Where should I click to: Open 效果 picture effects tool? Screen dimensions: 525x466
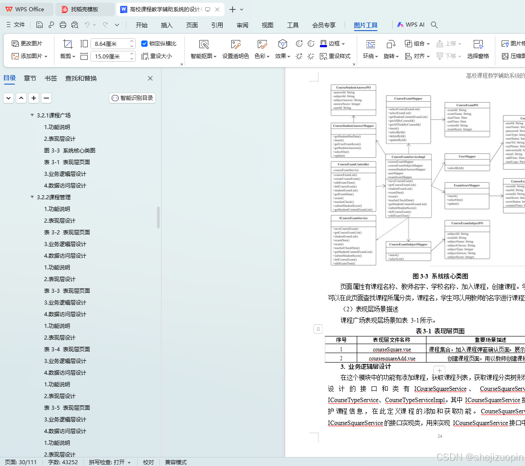click(x=283, y=49)
